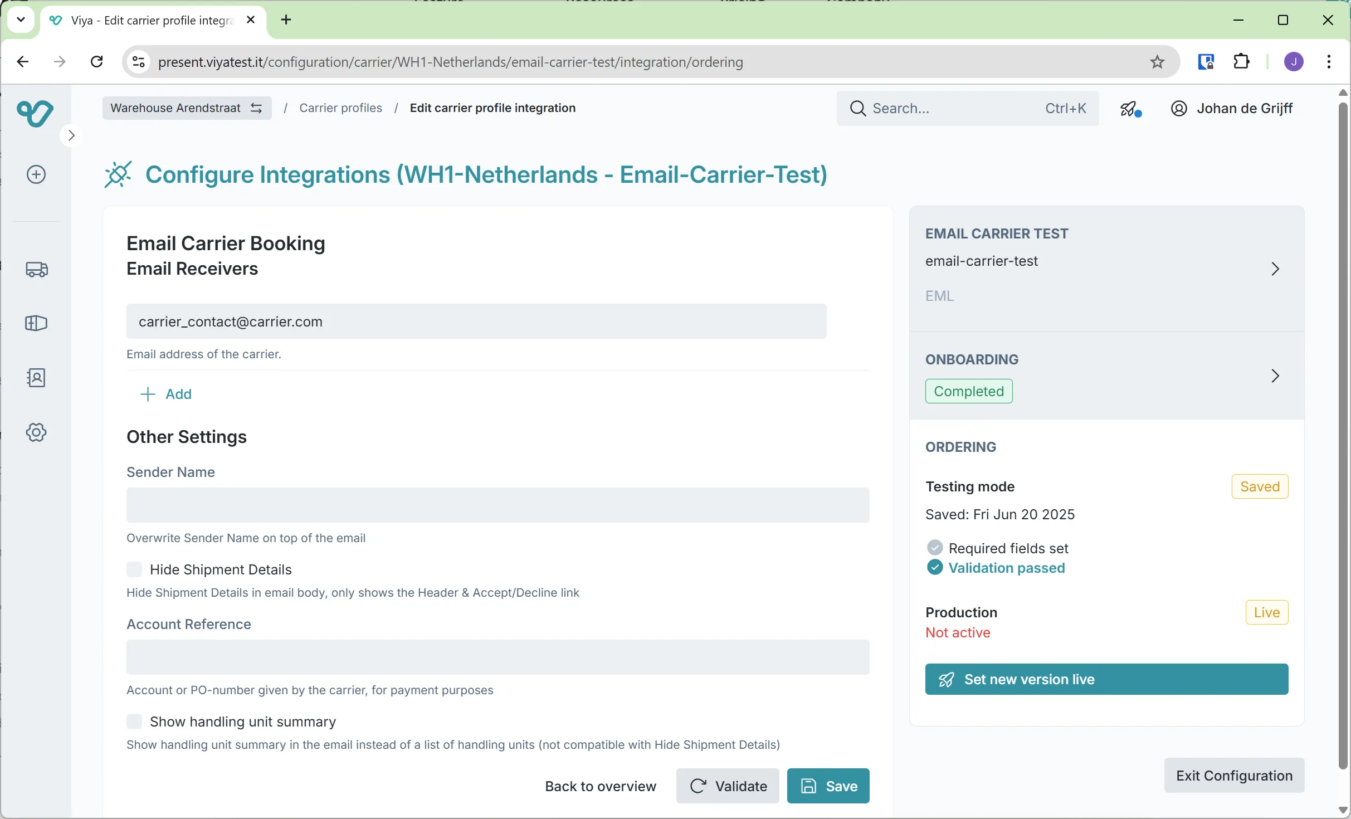This screenshot has height=819, width=1351.
Task: Bookmark the page with the star icon
Action: 1157,62
